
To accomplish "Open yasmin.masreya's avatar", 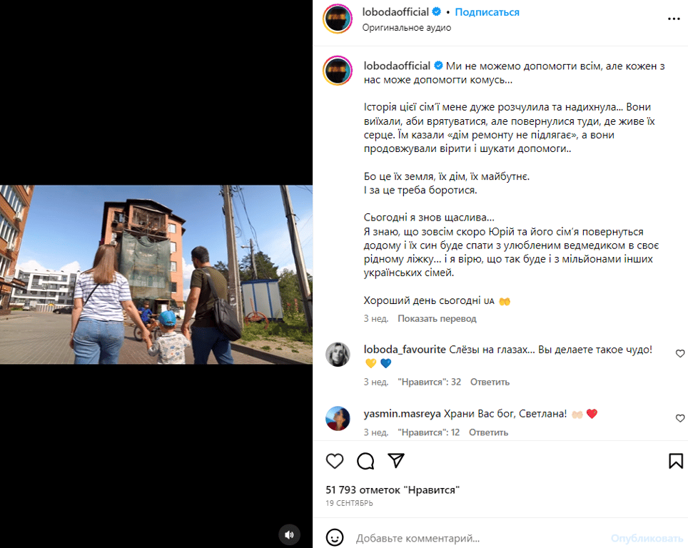I will point(338,419).
